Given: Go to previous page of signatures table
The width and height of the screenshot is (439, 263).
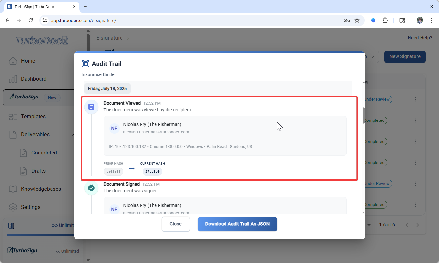Looking at the screenshot, I should 407,225.
